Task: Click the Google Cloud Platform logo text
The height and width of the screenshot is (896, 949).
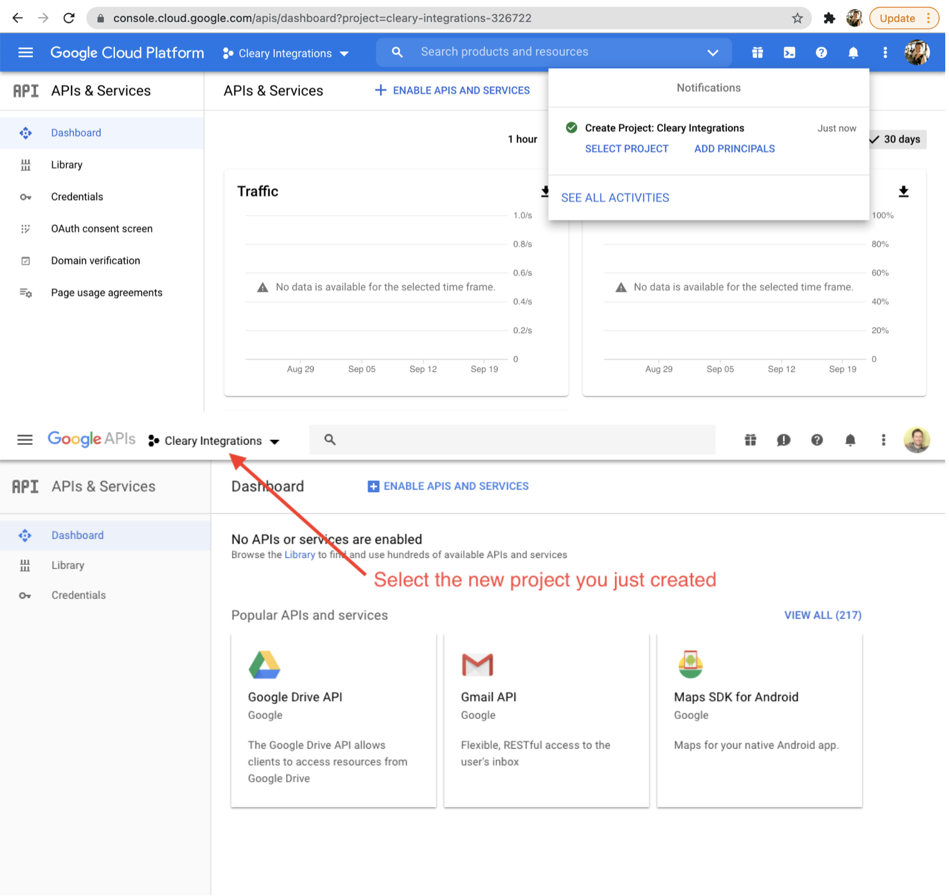Action: [x=127, y=53]
